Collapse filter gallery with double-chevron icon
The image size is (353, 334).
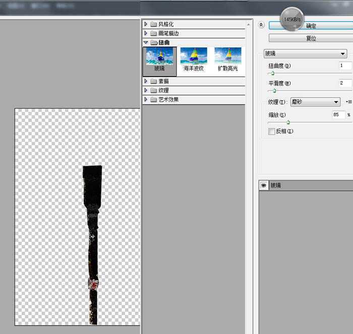[261, 25]
